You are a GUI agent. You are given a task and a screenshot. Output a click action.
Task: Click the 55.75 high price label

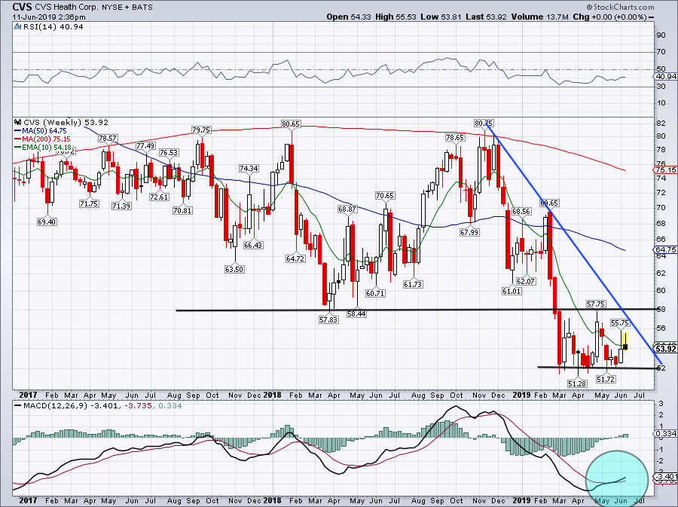point(620,323)
